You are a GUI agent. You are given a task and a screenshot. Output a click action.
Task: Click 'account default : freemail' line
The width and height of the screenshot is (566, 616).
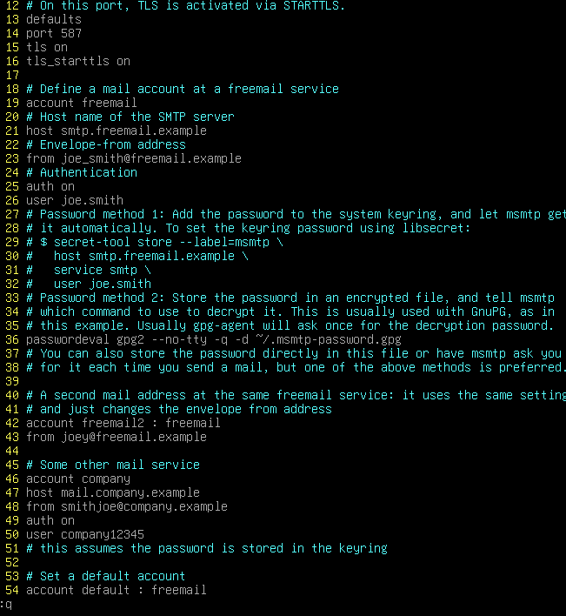pyautogui.click(x=117, y=590)
